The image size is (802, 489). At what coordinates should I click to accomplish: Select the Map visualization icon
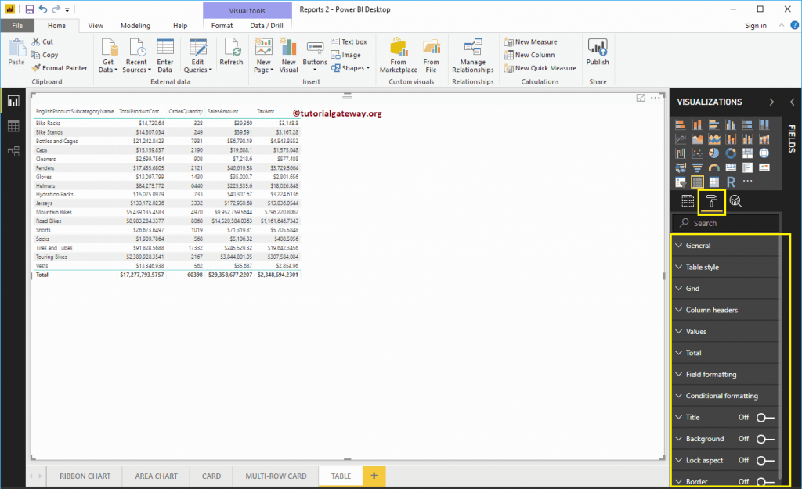click(x=764, y=153)
